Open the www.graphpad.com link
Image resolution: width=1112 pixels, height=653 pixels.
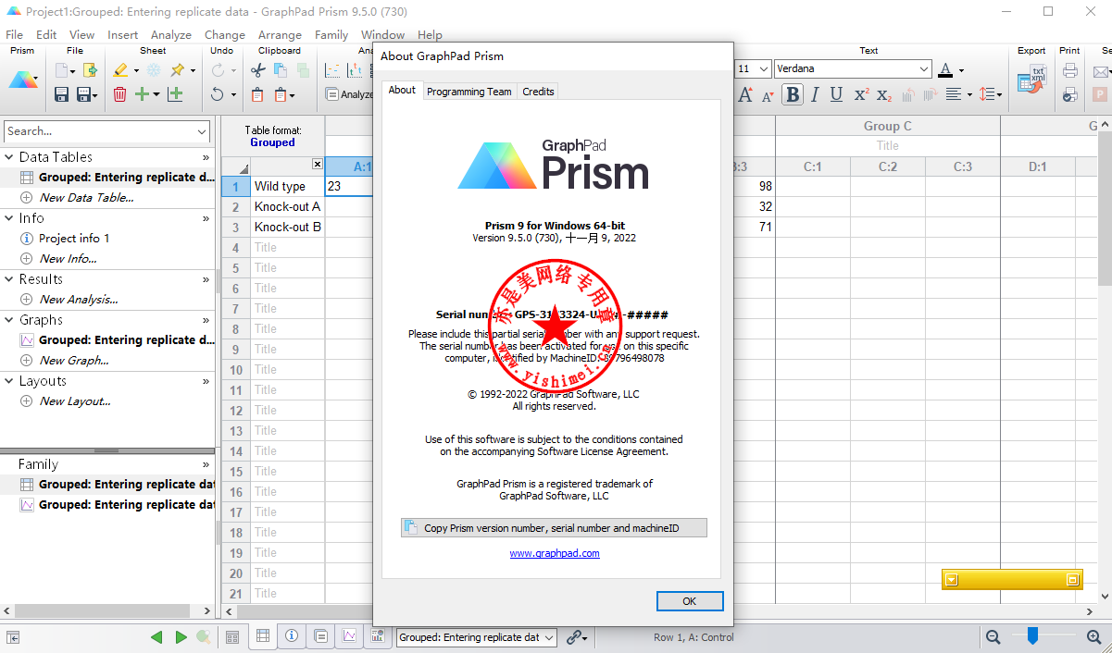[x=555, y=553]
